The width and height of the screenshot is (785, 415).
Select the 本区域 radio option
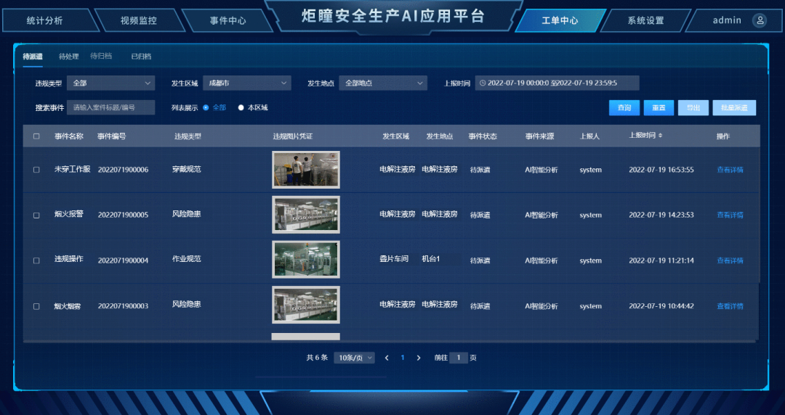pyautogui.click(x=241, y=108)
